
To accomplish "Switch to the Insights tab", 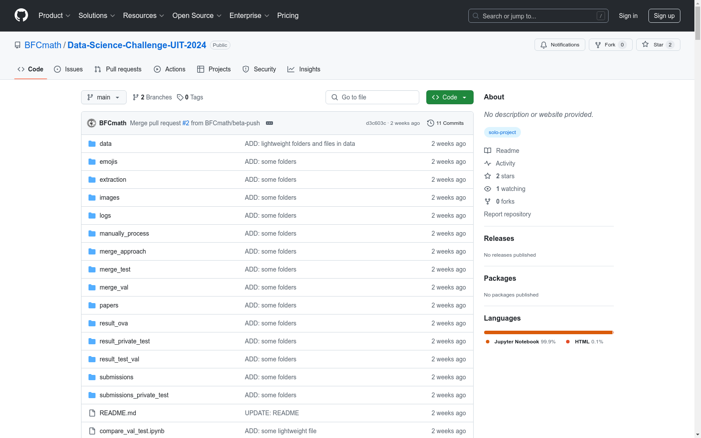I will tap(304, 69).
